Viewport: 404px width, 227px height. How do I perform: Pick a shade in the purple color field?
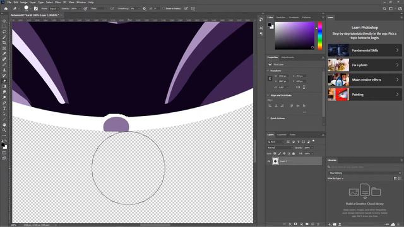click(x=295, y=36)
